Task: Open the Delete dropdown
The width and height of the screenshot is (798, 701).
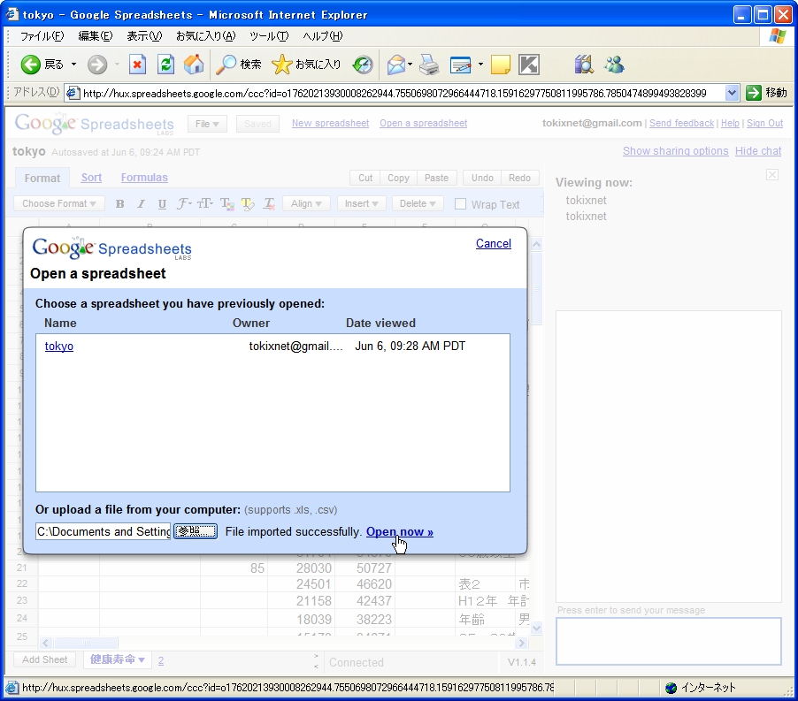Action: pyautogui.click(x=418, y=204)
